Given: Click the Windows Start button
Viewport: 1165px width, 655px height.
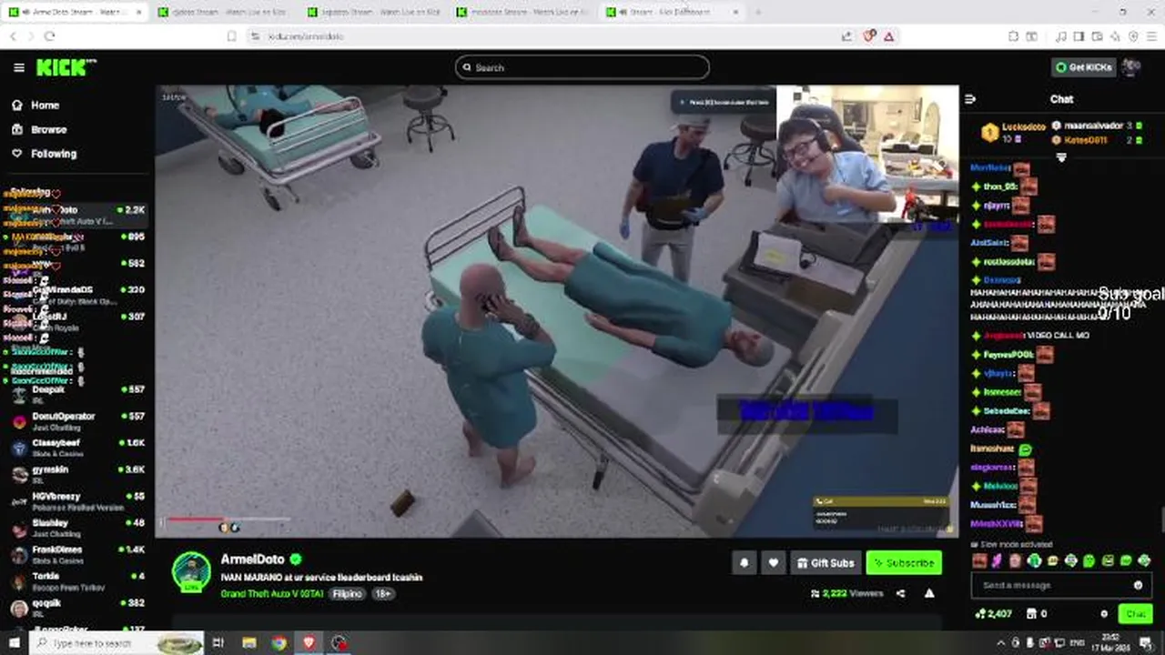Looking at the screenshot, I should click(x=14, y=643).
